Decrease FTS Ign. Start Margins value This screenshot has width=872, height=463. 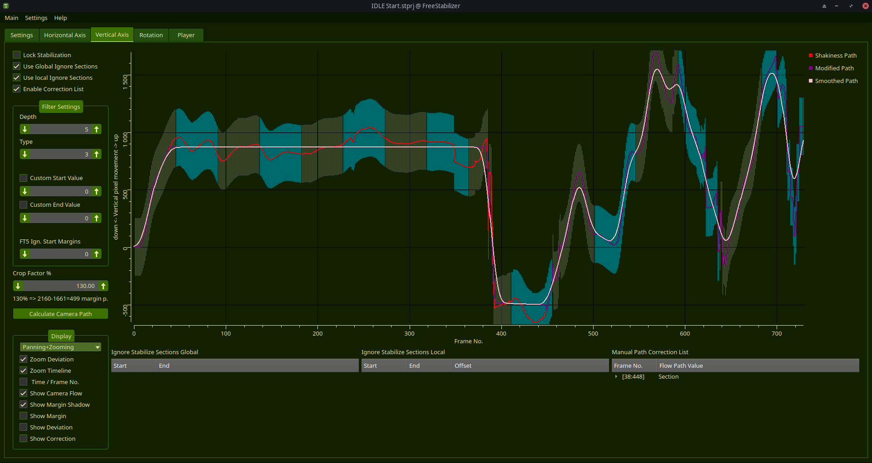pyautogui.click(x=25, y=254)
